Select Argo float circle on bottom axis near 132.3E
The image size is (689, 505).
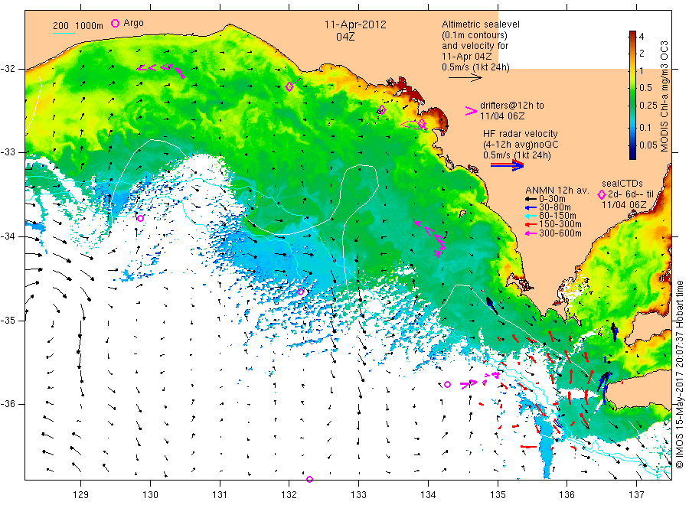[x=309, y=479]
